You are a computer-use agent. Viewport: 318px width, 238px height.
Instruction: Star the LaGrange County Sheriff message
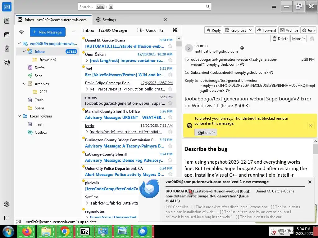[170, 160]
